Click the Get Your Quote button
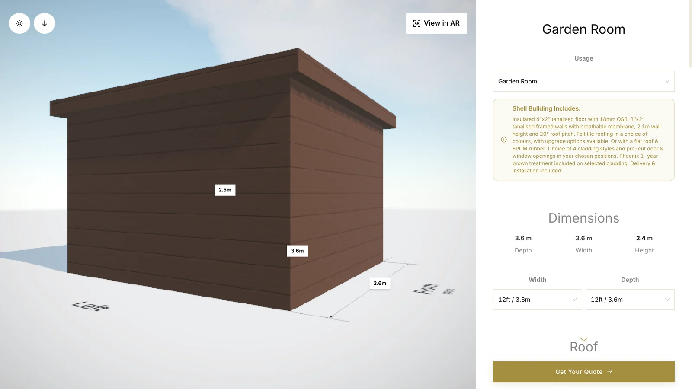 583,372
